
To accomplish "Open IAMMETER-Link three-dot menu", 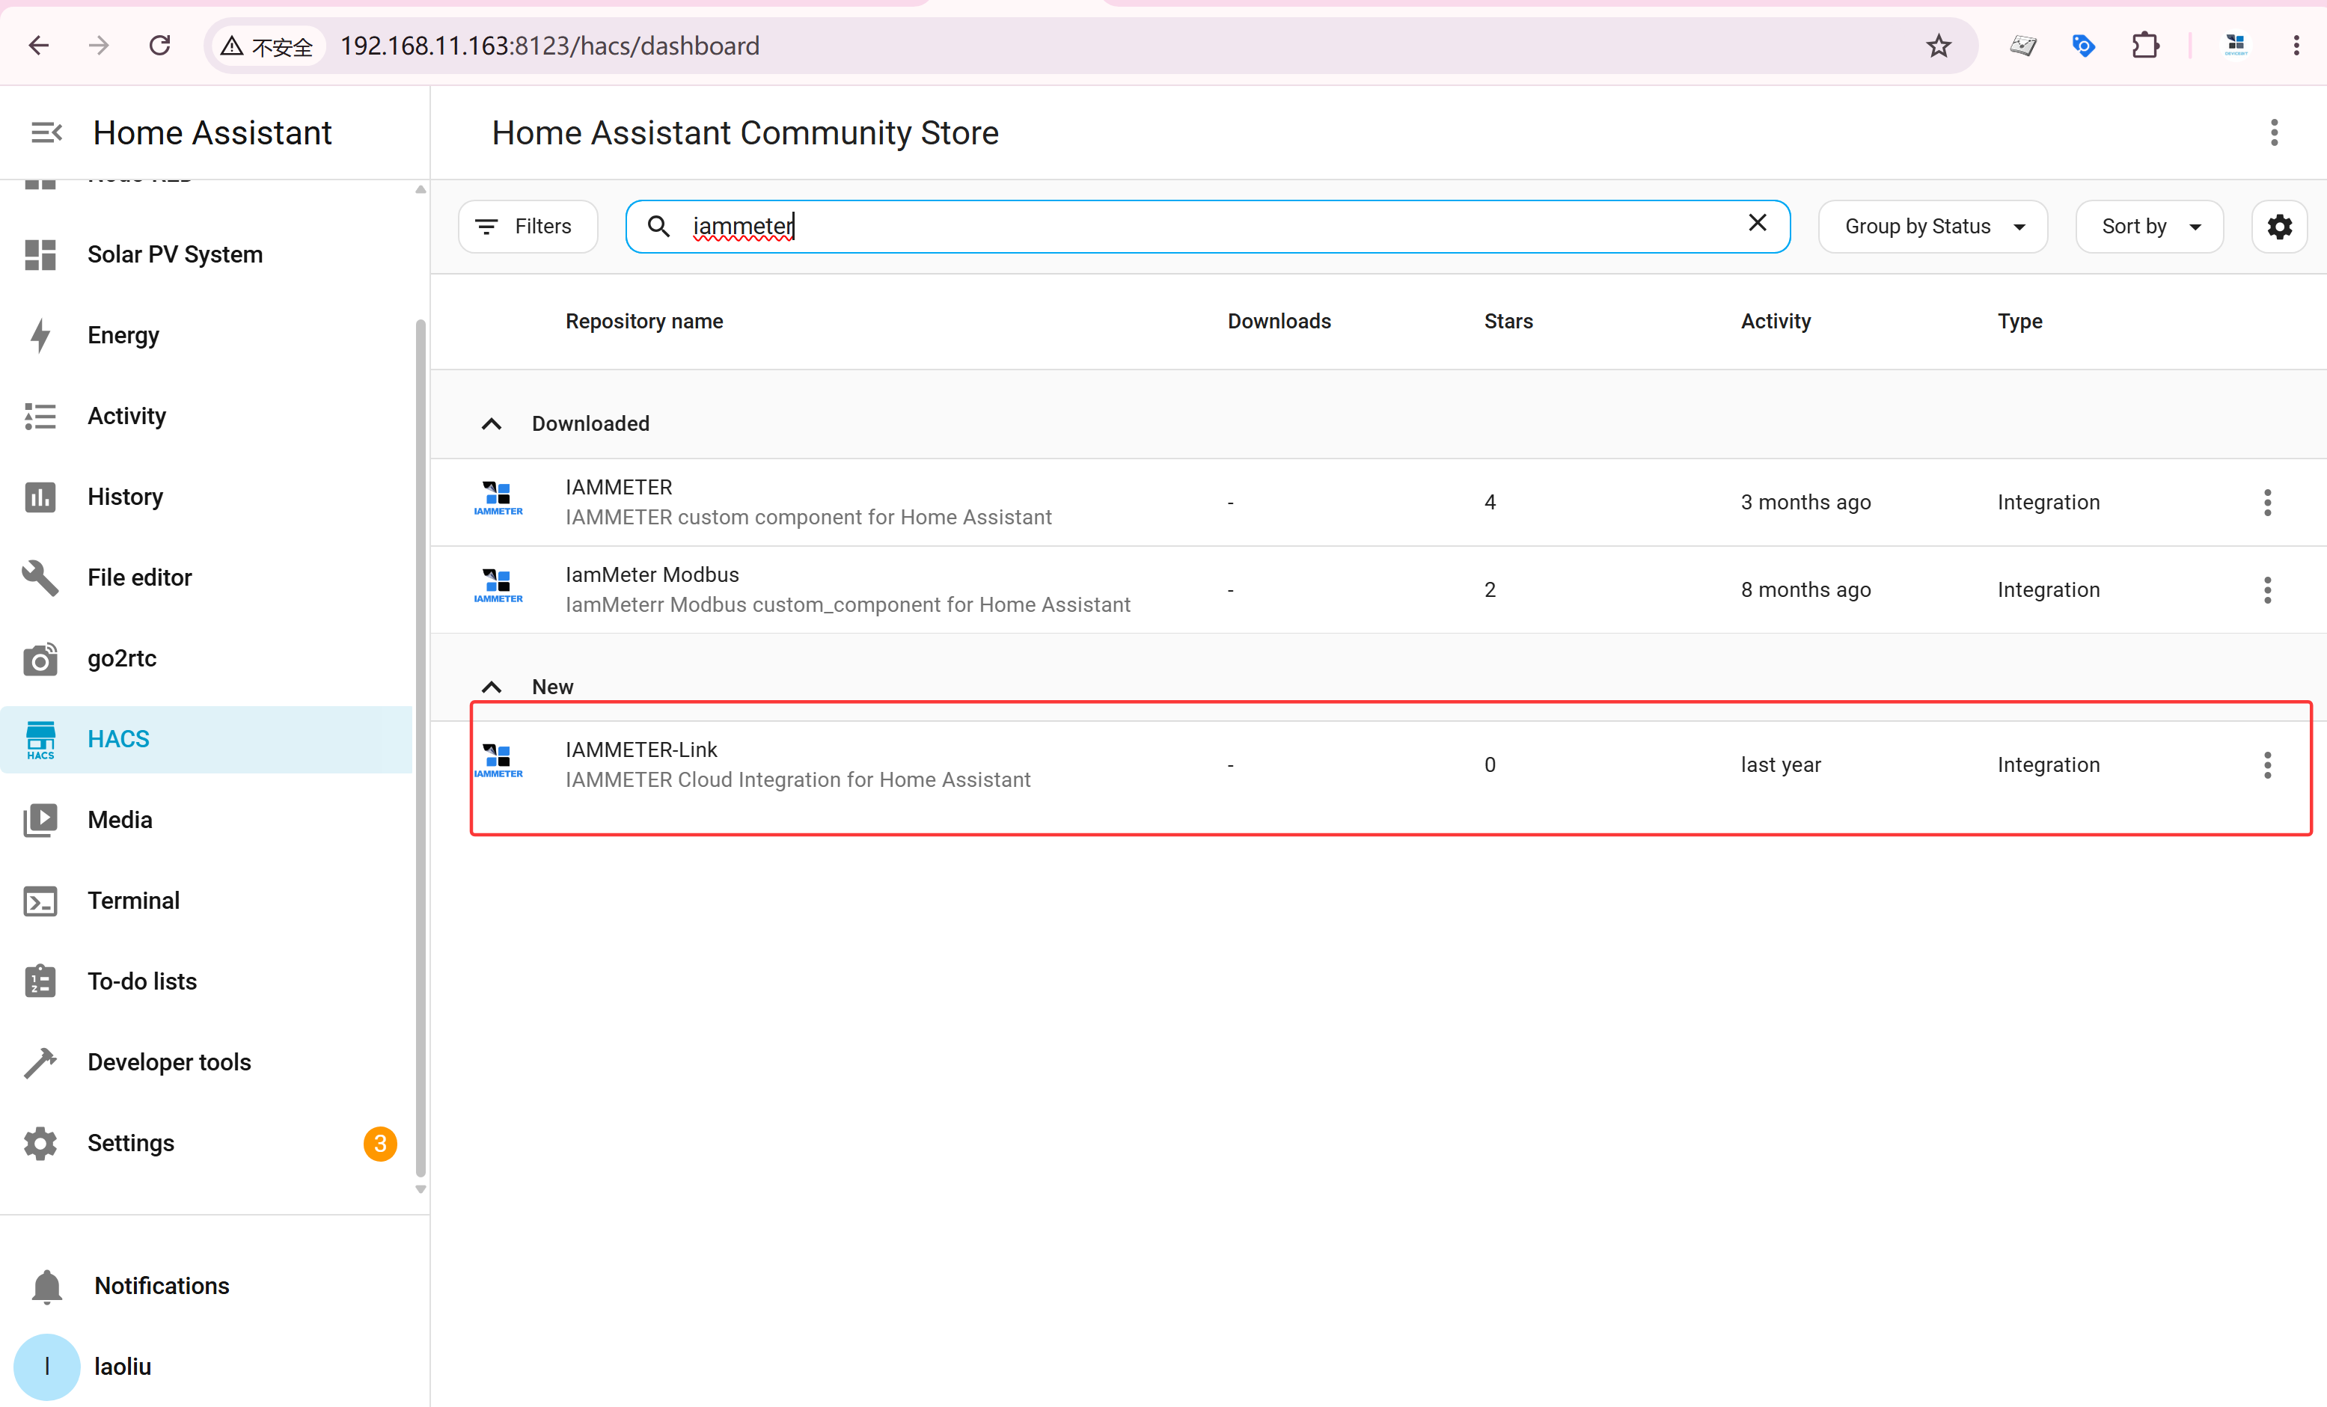I will point(2266,765).
